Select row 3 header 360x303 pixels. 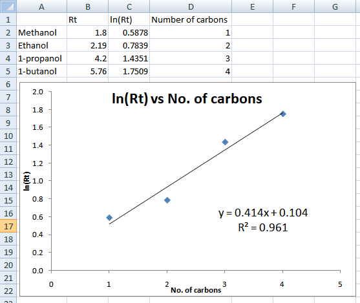[8, 45]
